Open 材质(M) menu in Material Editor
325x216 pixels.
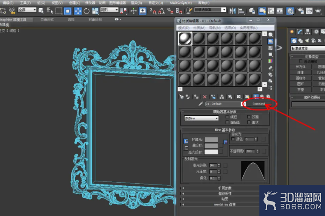click(199, 28)
